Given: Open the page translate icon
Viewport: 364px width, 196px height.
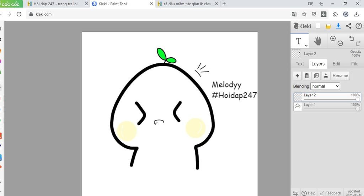Looking at the screenshot, I should pyautogui.click(x=294, y=14).
